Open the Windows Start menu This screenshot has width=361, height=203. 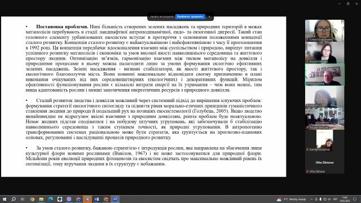[x=5, y=199]
